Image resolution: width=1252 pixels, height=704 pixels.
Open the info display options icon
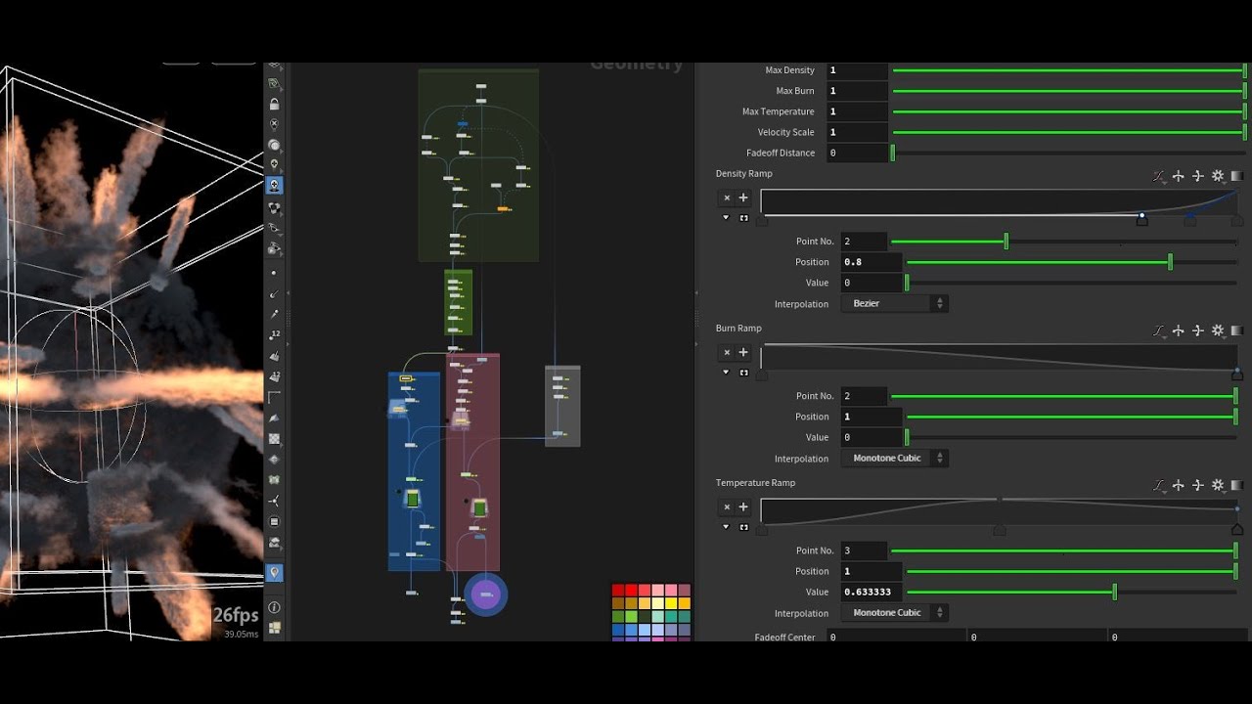pos(275,607)
